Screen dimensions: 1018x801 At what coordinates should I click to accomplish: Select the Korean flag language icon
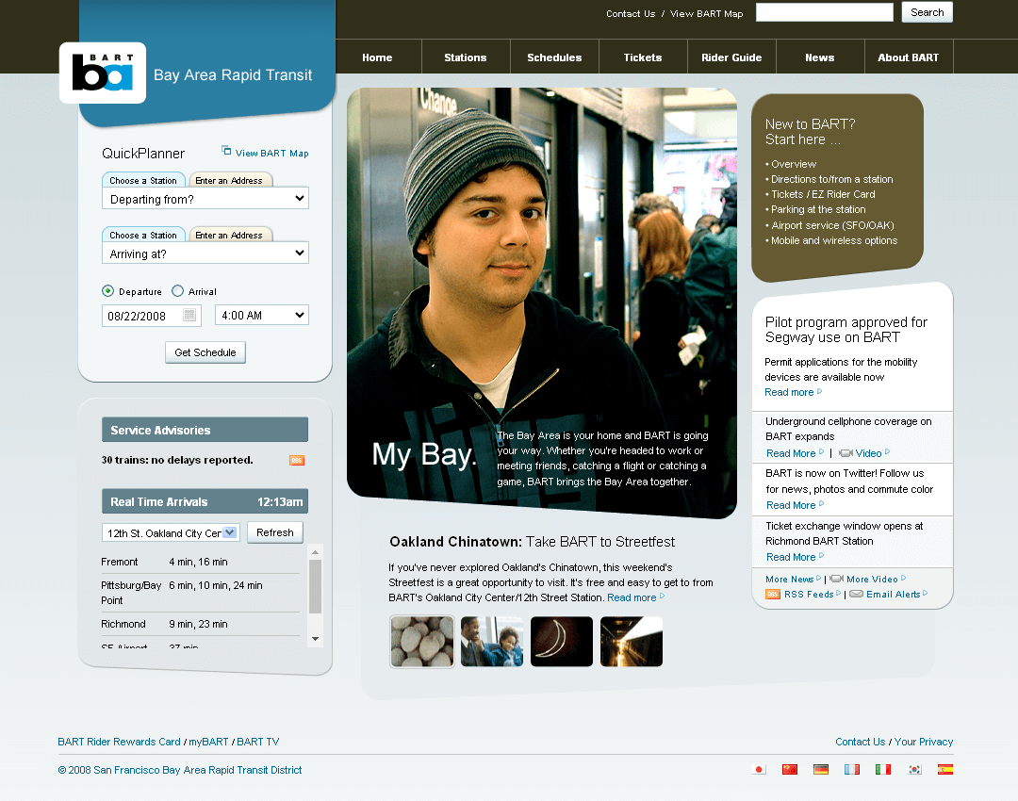pyautogui.click(x=914, y=769)
